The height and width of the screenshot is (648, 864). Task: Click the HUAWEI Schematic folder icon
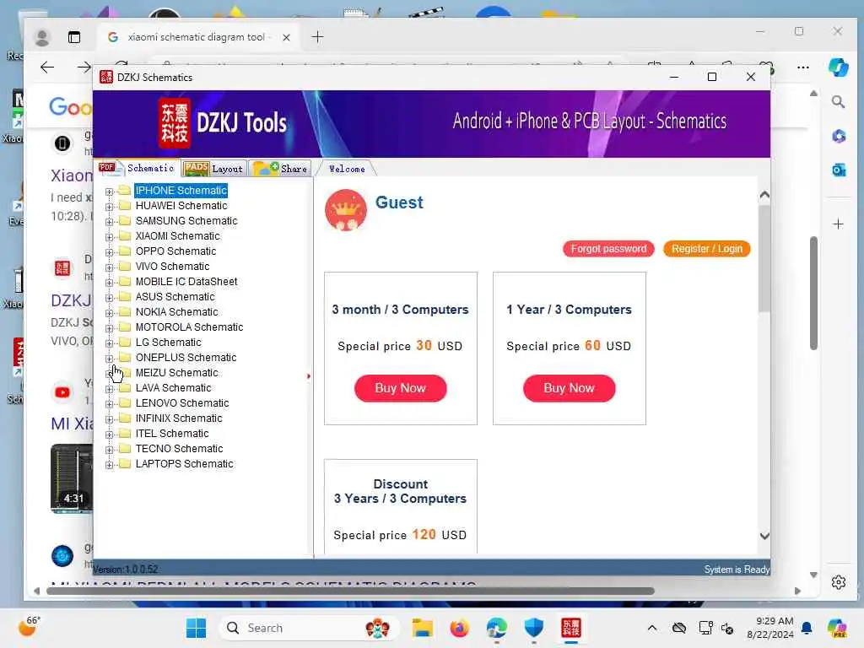[125, 206]
